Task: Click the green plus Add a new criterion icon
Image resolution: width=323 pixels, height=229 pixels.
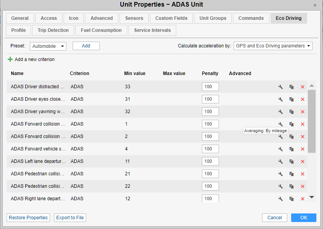Action: pos(10,59)
